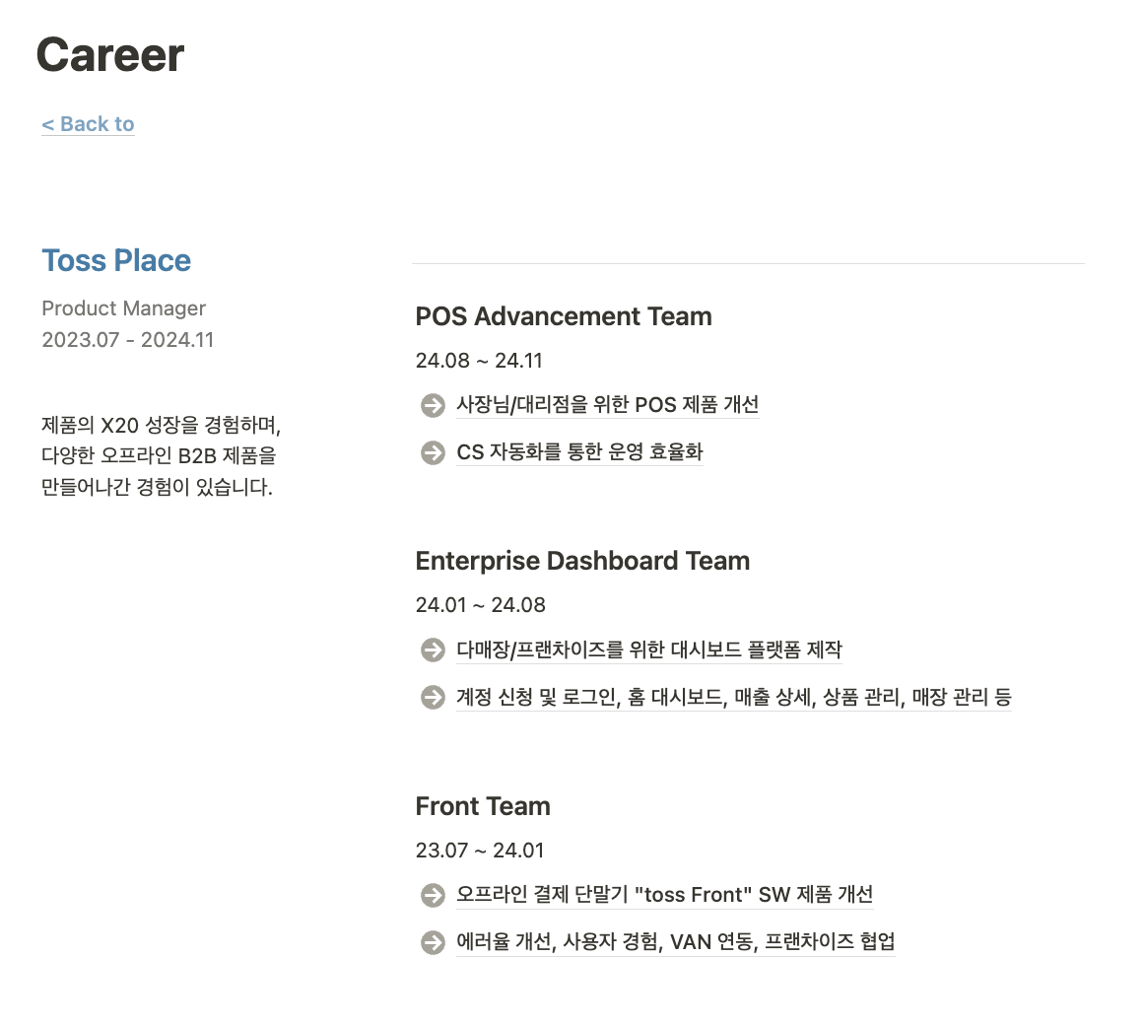Click arrow icon beside 에러율 개선, 사용자 경험 line
The width and height of the screenshot is (1145, 1025).
(x=433, y=943)
